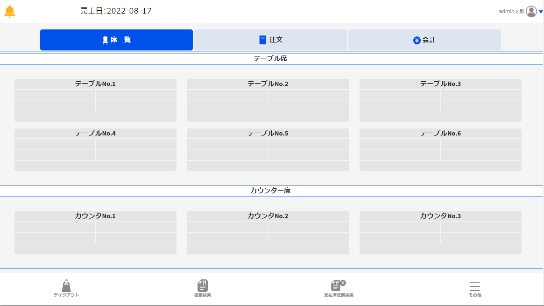
Task: Click the 売上日 sales date text
Action: click(116, 11)
